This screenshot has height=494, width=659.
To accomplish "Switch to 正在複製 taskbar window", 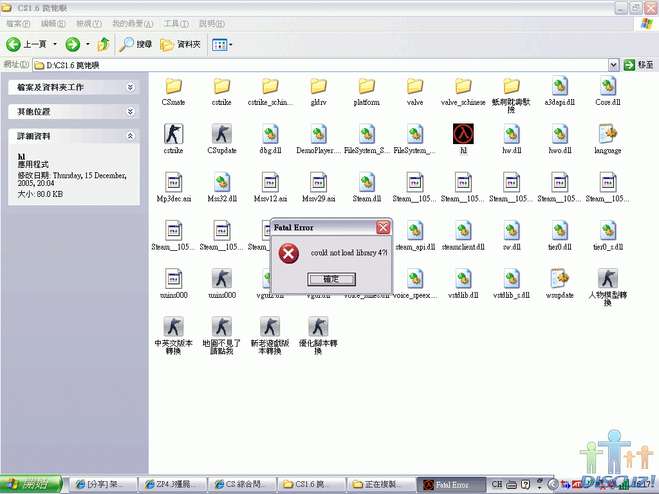I will (x=381, y=484).
